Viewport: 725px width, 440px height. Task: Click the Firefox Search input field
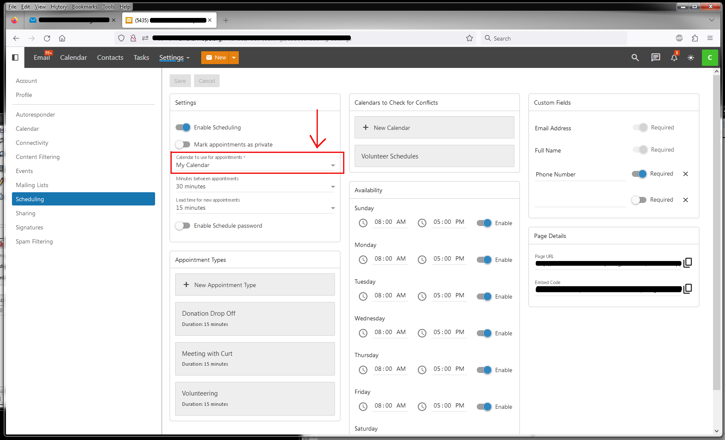555,38
